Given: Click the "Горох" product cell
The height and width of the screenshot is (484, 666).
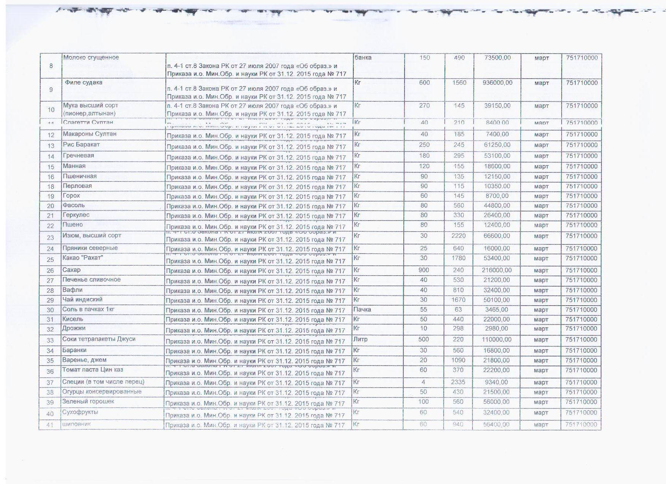Looking at the screenshot, I should pyautogui.click(x=113, y=196).
